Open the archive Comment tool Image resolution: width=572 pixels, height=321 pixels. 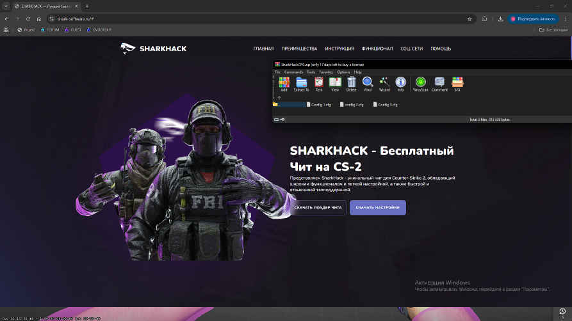click(x=439, y=84)
